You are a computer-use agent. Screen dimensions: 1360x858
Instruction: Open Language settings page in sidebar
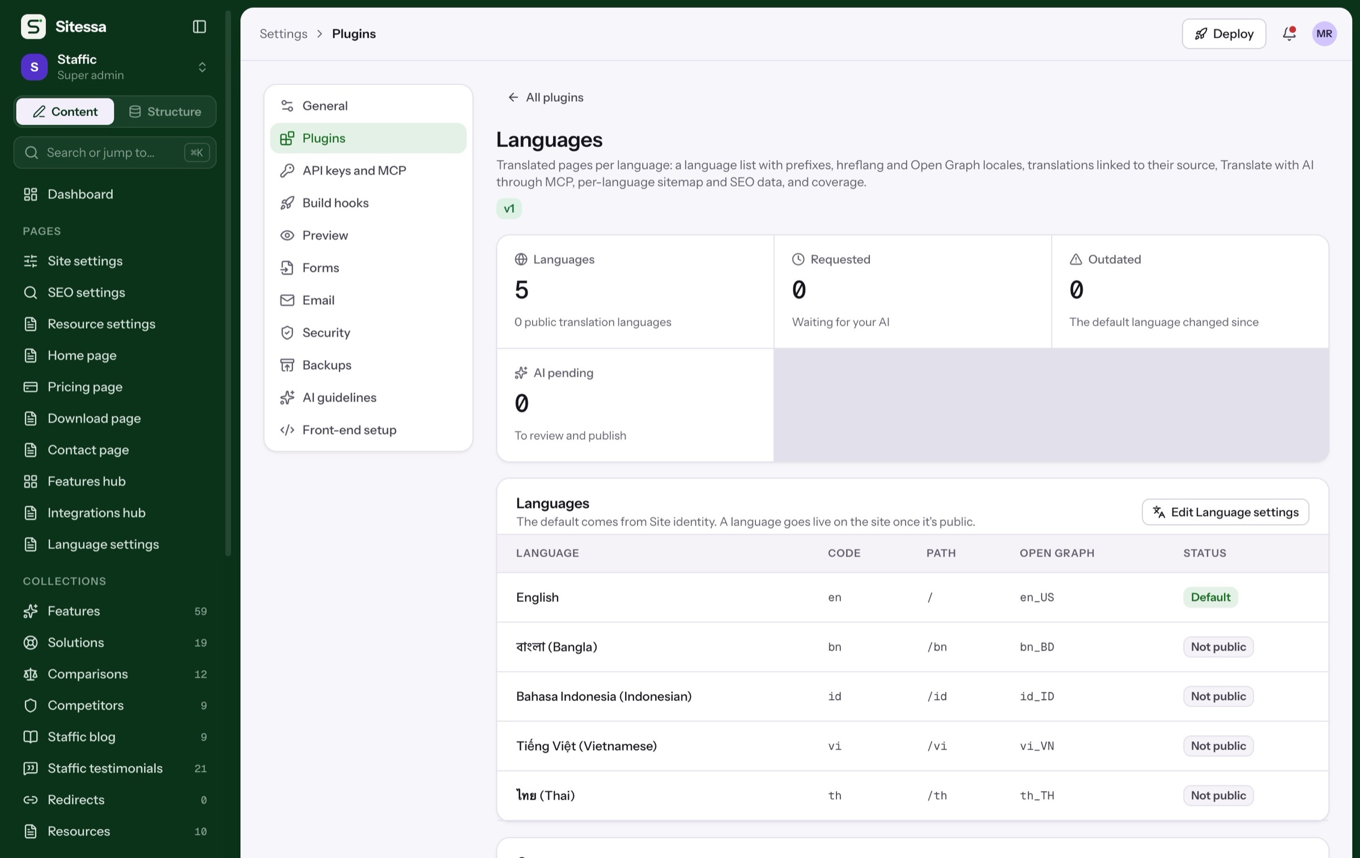click(x=115, y=544)
